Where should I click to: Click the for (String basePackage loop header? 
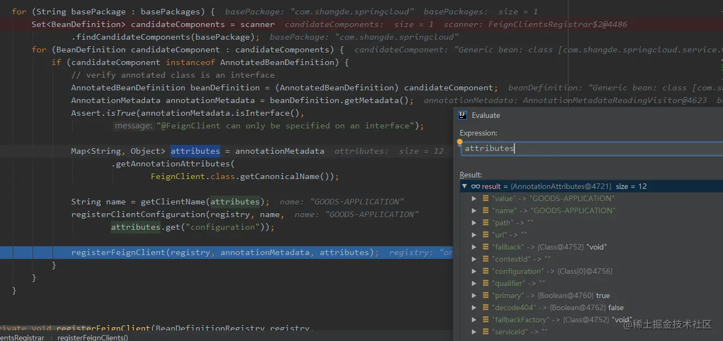pyautogui.click(x=113, y=12)
